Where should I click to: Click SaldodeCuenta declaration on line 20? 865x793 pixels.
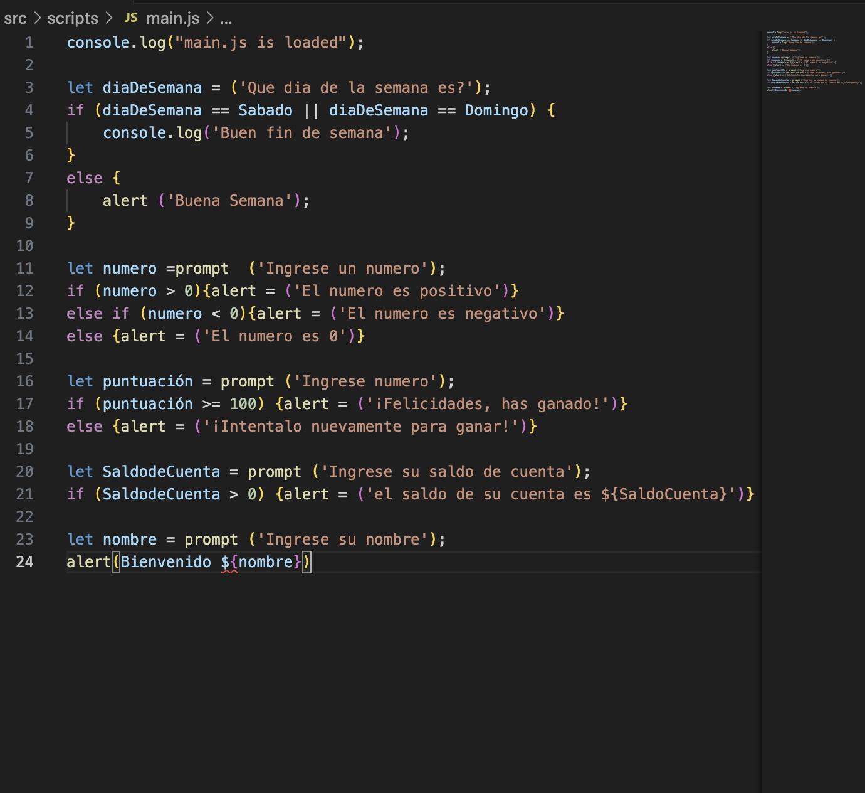click(161, 472)
